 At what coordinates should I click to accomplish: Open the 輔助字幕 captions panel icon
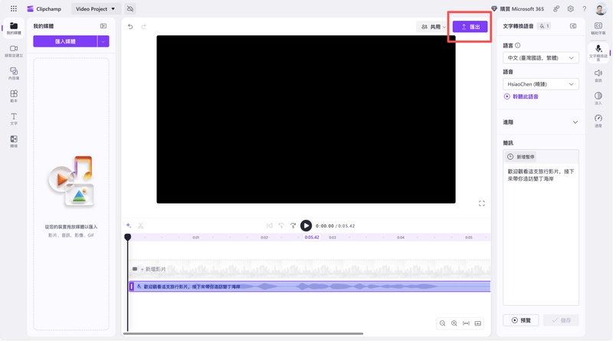598,29
